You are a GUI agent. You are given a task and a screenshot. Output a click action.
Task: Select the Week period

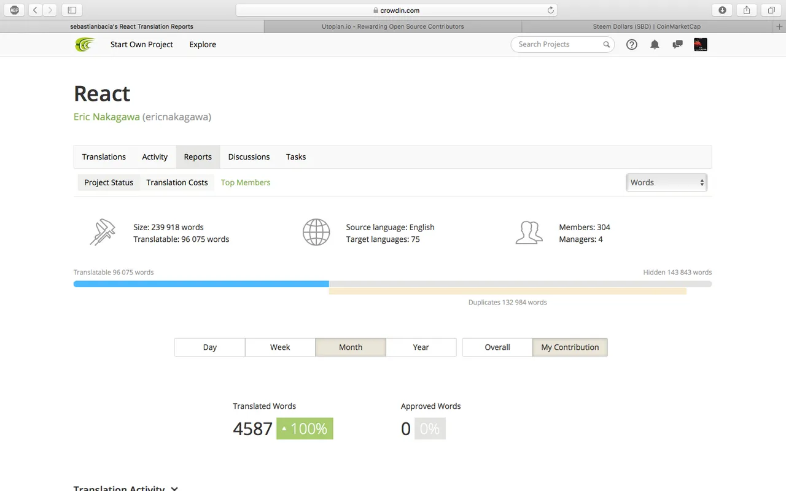[280, 347]
